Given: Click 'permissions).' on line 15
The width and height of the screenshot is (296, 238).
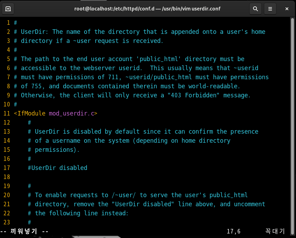Looking at the screenshot, I should click(57, 150).
